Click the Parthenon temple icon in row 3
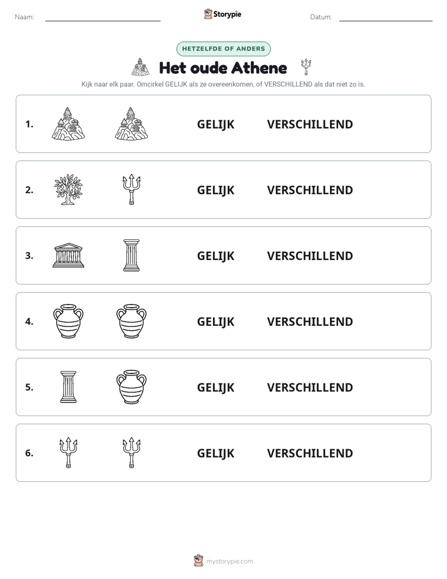This screenshot has width=447, height=579. pyautogui.click(x=68, y=255)
